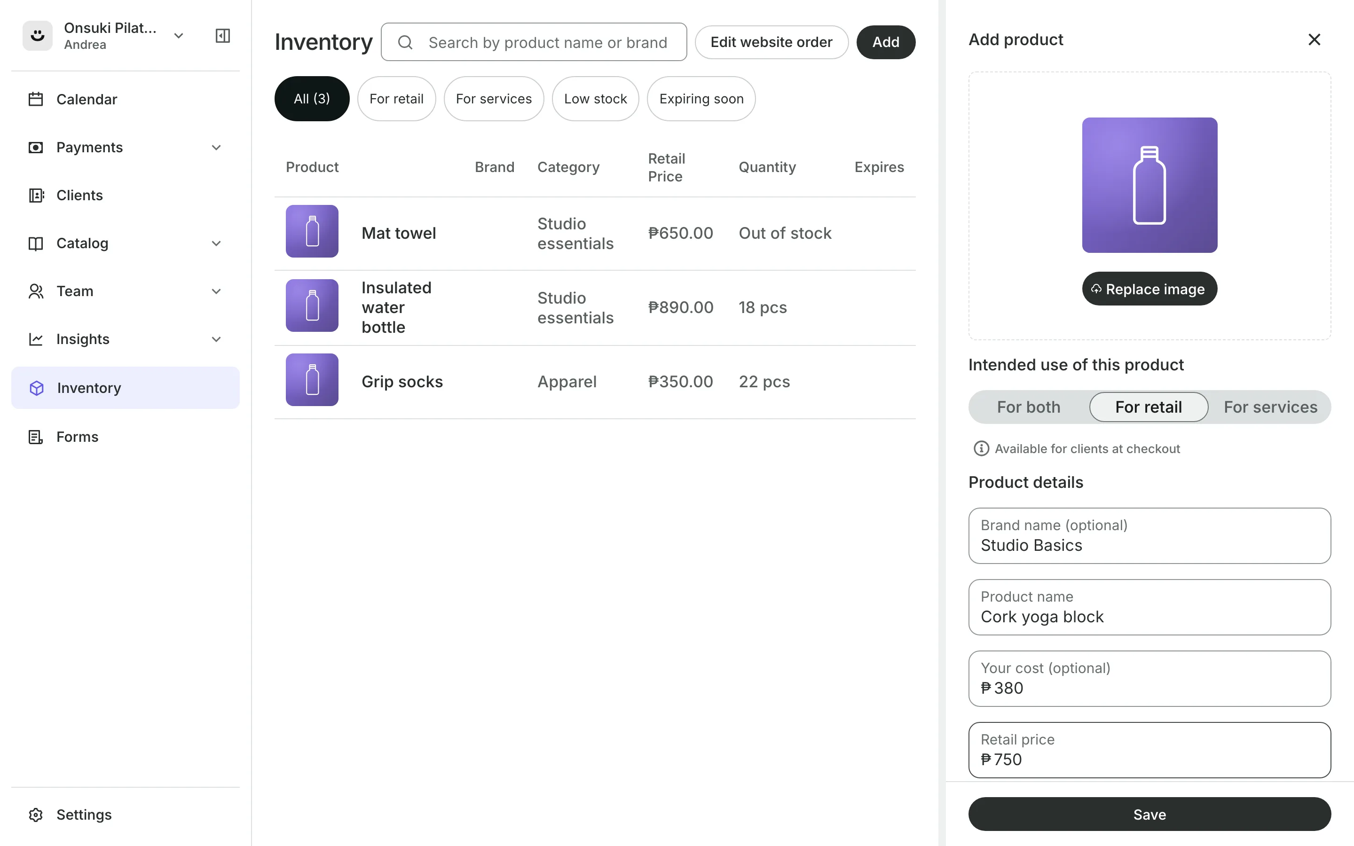
Task: Collapse the sidebar with panel icon
Action: [x=223, y=36]
